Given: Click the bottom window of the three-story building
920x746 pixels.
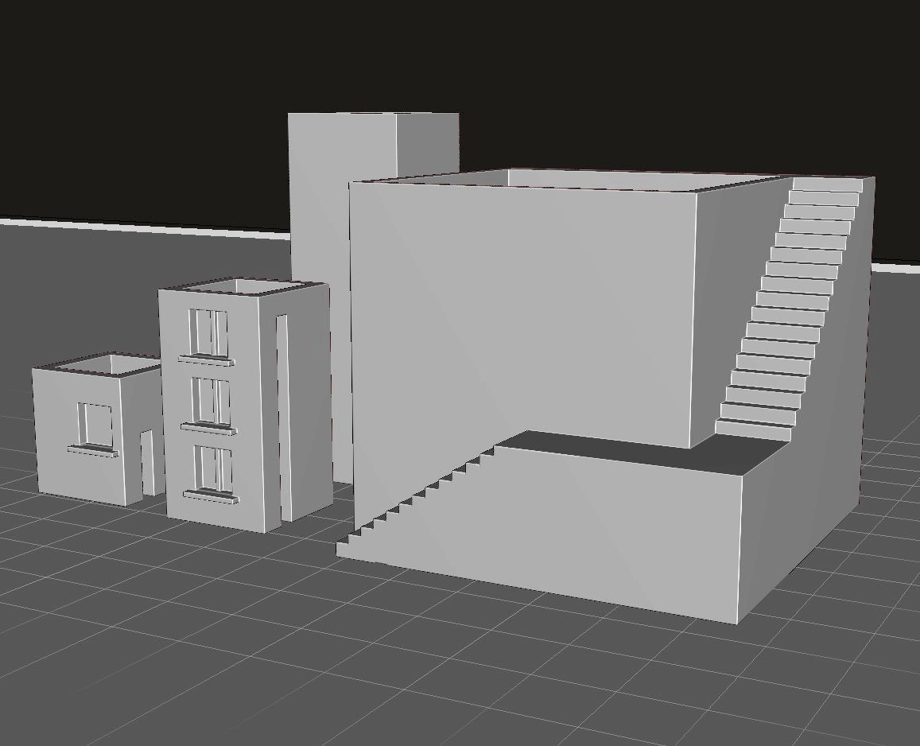Looking at the screenshot, I should (x=212, y=474).
